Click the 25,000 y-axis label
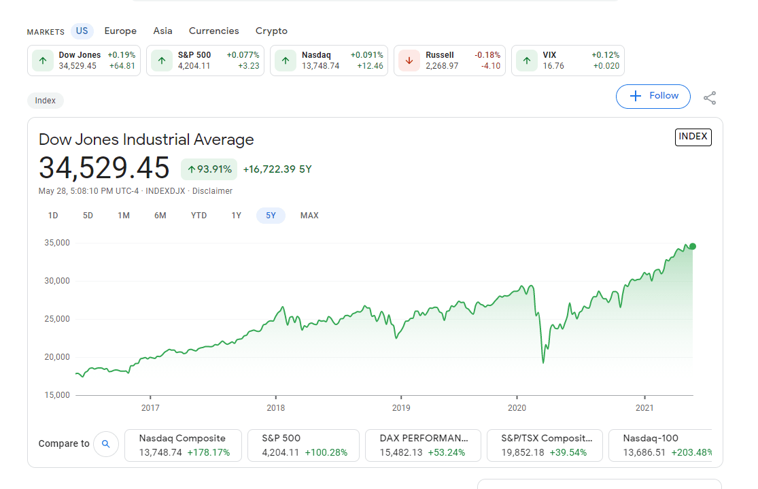758x489 pixels. point(57,319)
